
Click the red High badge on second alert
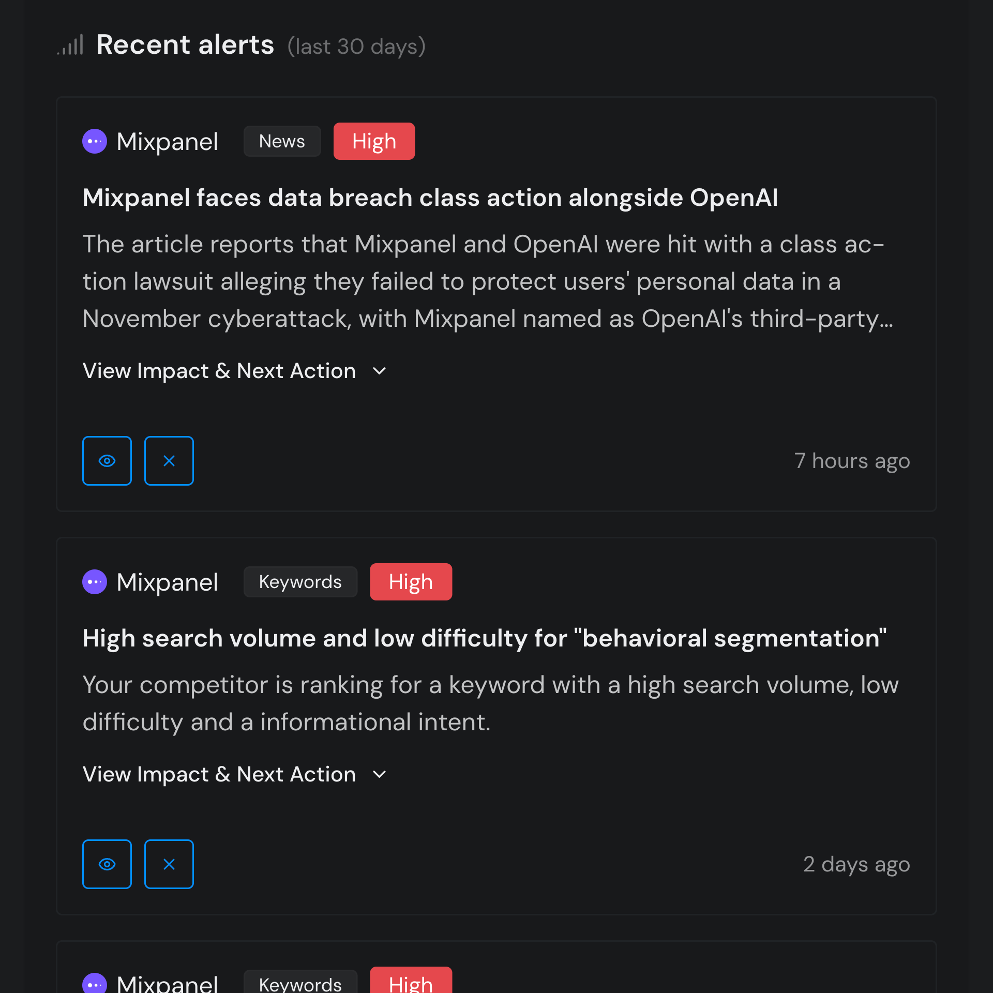[411, 582]
